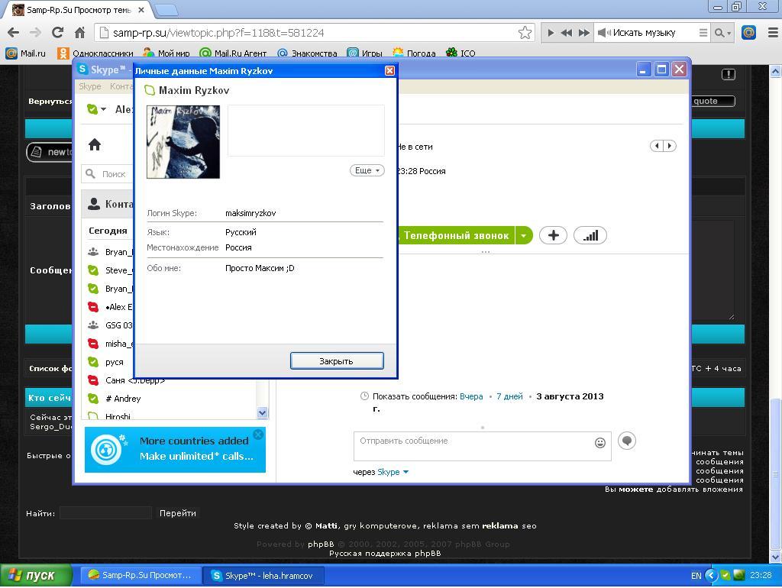Click the Просто Максим ;D about text
The height and width of the screenshot is (588, 782).
[260, 268]
